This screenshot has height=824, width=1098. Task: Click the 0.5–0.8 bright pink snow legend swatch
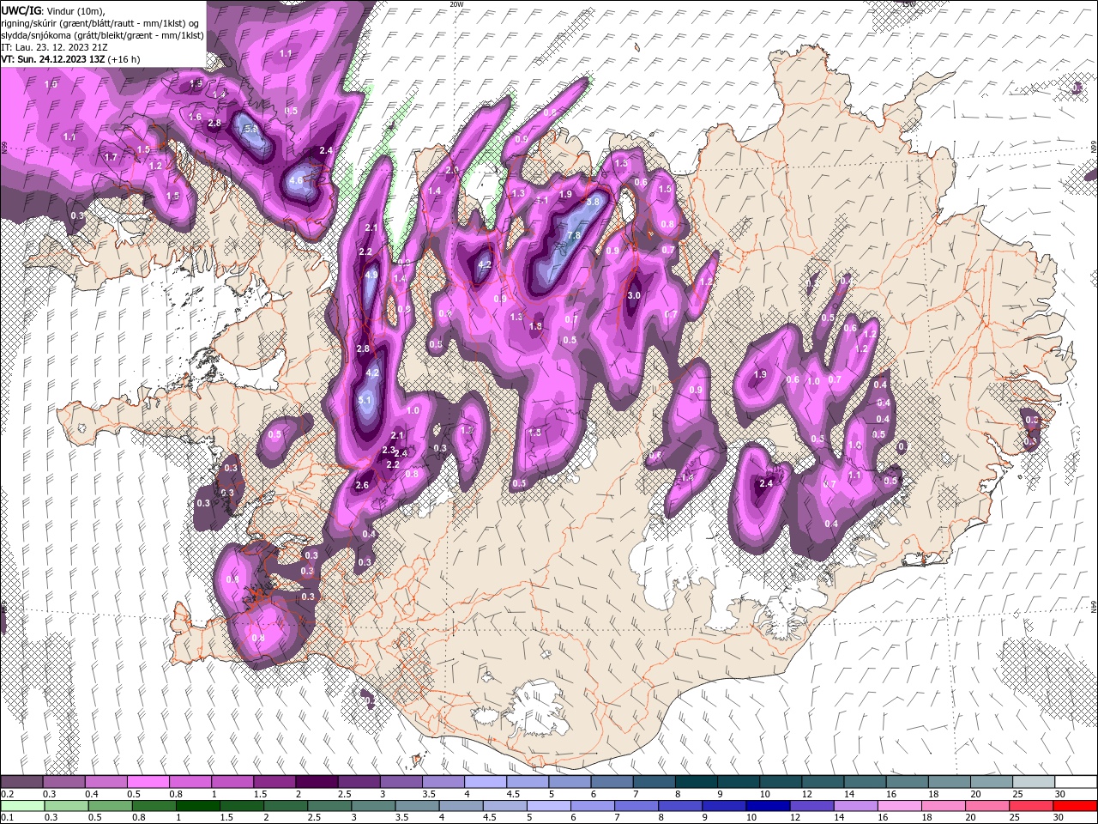coord(148,782)
